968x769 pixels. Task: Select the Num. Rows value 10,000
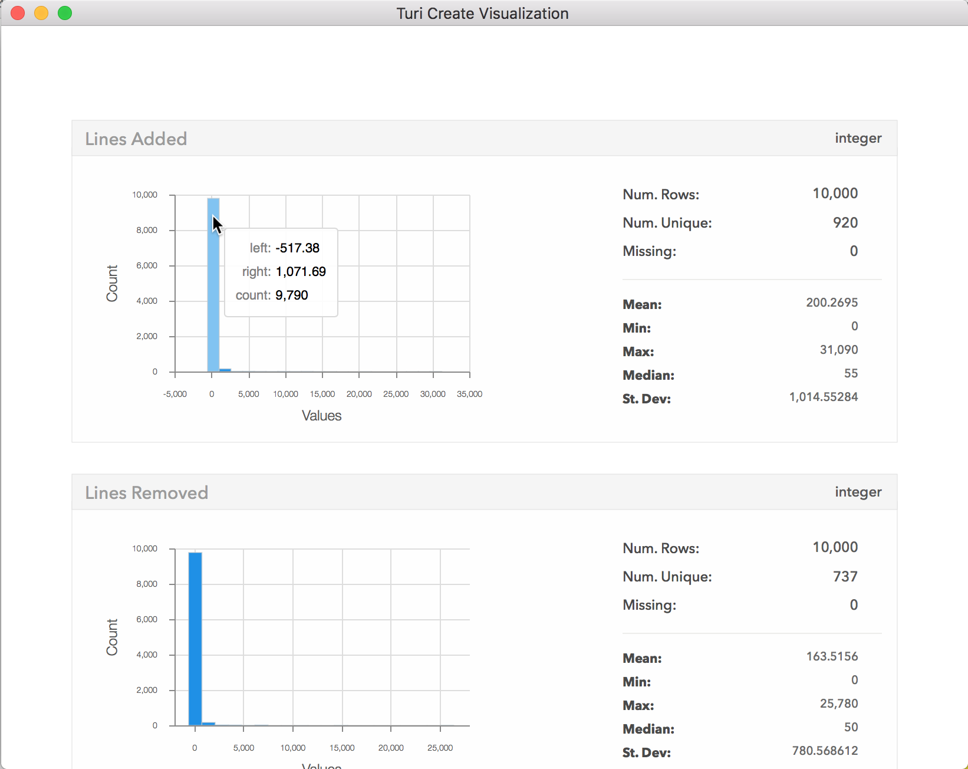835,194
